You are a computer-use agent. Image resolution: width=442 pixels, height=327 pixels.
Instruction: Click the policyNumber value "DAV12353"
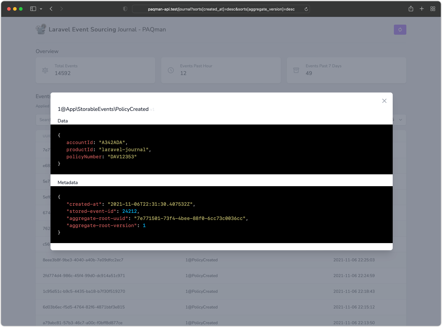click(122, 157)
